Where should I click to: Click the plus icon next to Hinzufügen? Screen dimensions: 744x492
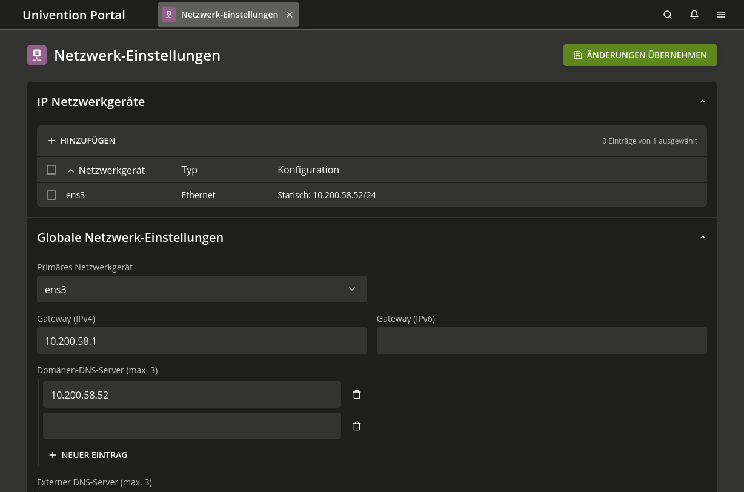(x=51, y=141)
